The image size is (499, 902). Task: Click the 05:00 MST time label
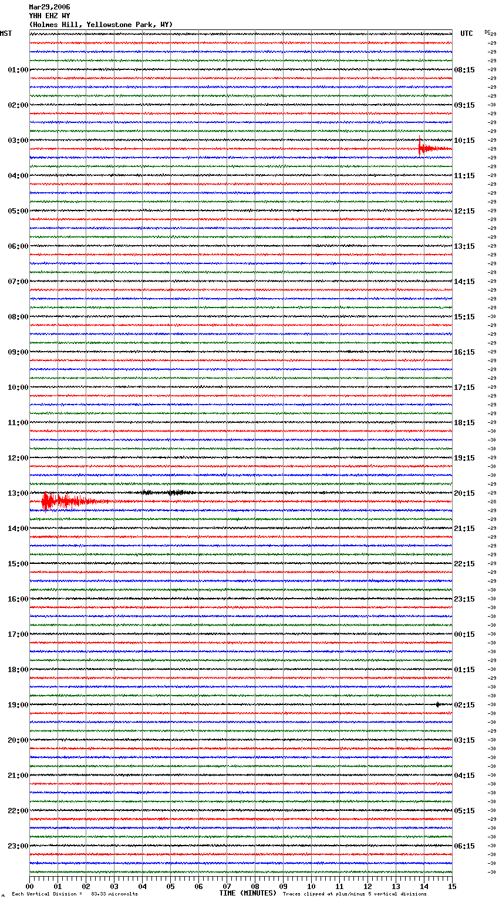click(18, 211)
